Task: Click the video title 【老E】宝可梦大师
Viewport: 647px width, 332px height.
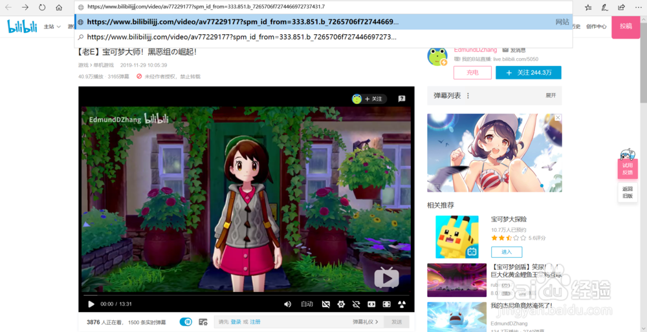Action: point(137,52)
